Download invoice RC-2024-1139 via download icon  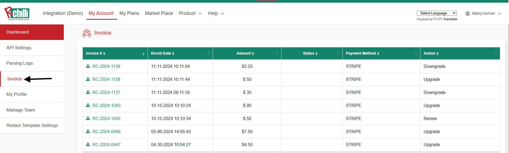coord(88,66)
